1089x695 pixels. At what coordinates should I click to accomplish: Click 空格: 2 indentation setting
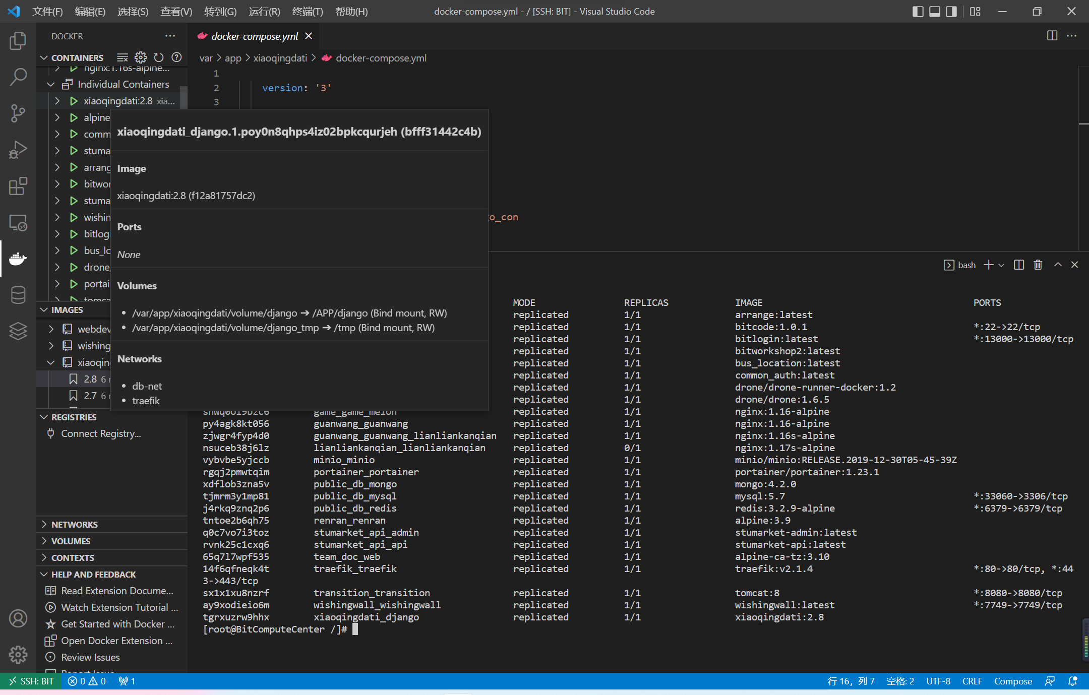click(x=900, y=681)
